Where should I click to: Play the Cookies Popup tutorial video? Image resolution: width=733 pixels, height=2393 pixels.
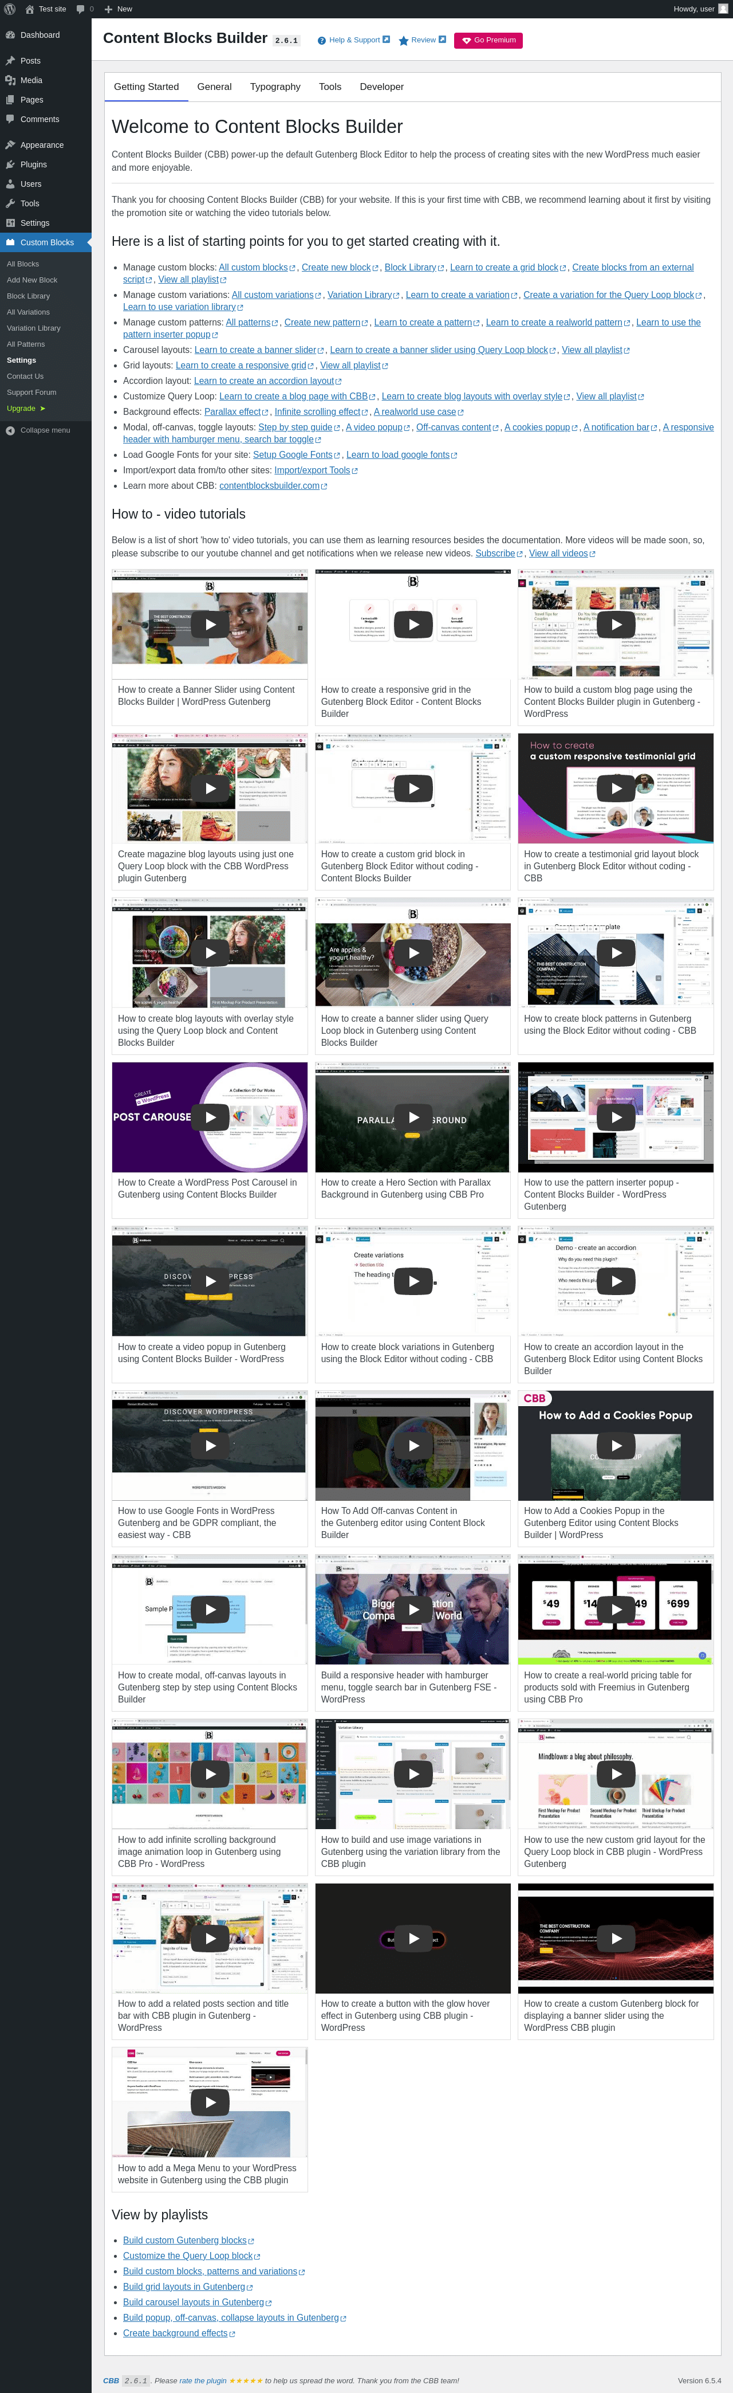pyautogui.click(x=616, y=1445)
